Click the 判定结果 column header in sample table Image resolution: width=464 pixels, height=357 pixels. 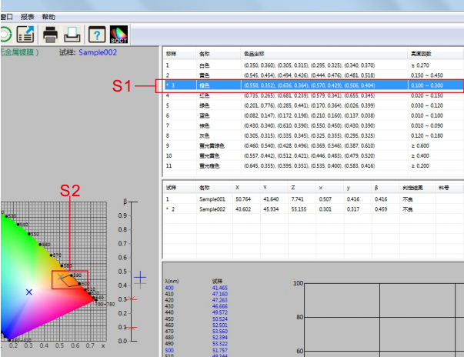click(x=412, y=187)
